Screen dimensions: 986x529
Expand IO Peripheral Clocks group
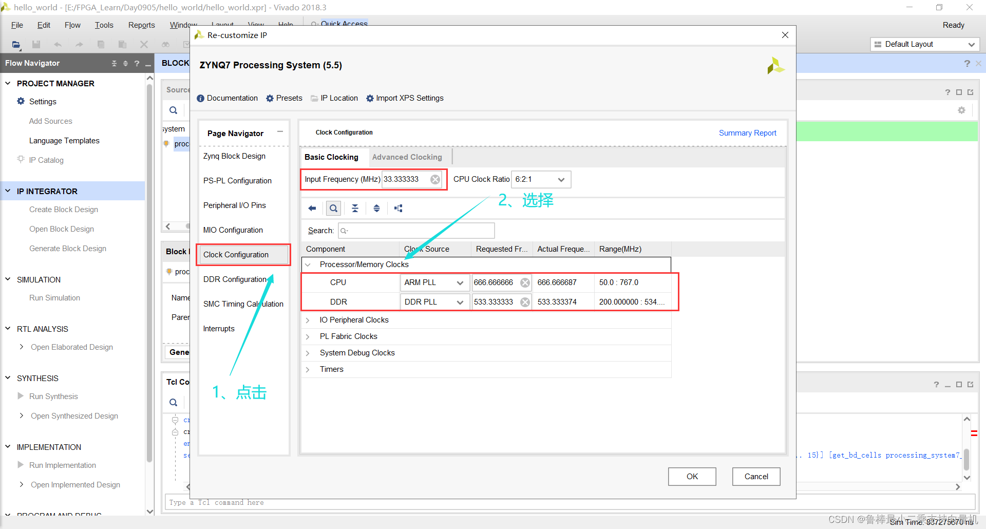pos(308,320)
